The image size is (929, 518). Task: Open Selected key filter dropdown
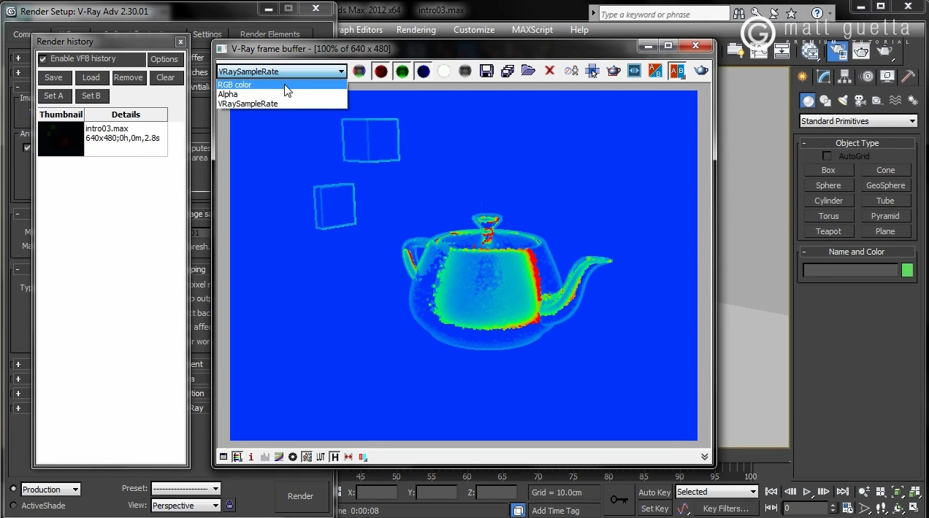[716, 492]
